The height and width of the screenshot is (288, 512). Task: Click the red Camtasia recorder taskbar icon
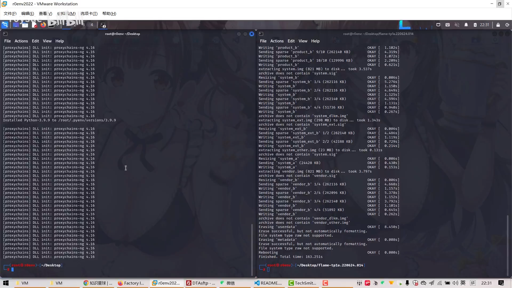[325, 283]
